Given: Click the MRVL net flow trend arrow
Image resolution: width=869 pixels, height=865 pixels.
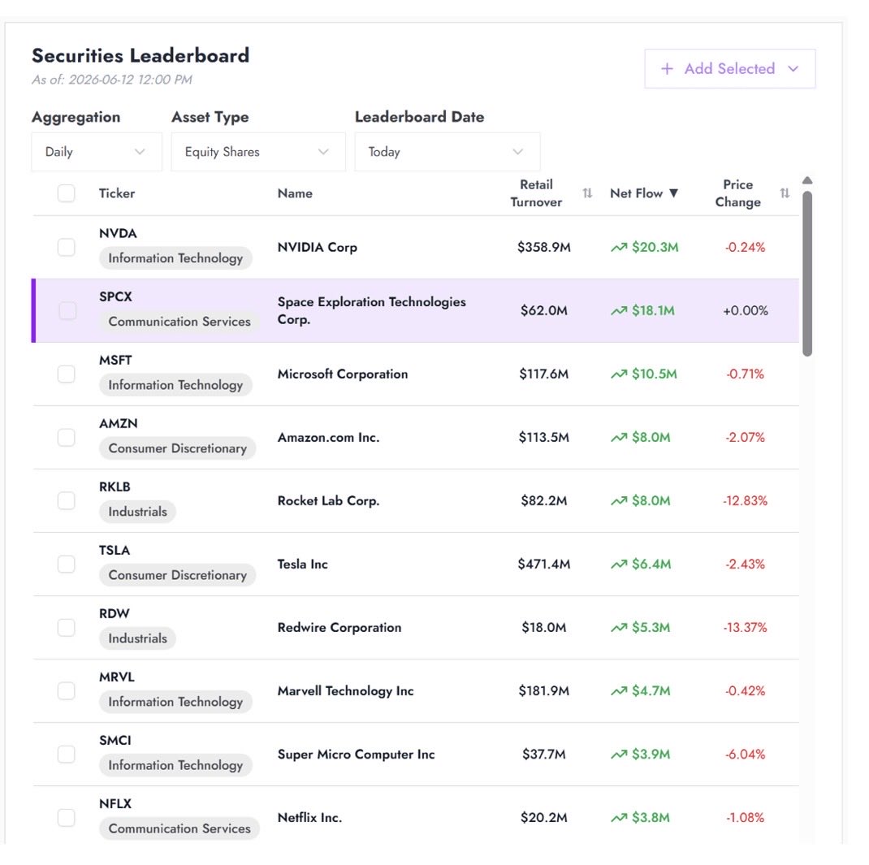Looking at the screenshot, I should click(x=619, y=691).
